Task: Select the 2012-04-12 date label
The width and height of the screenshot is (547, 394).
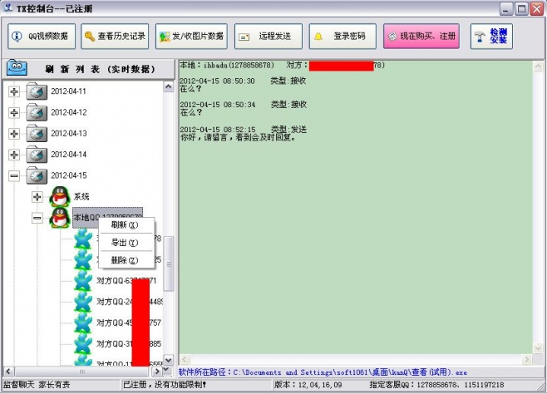Action: tap(69, 112)
